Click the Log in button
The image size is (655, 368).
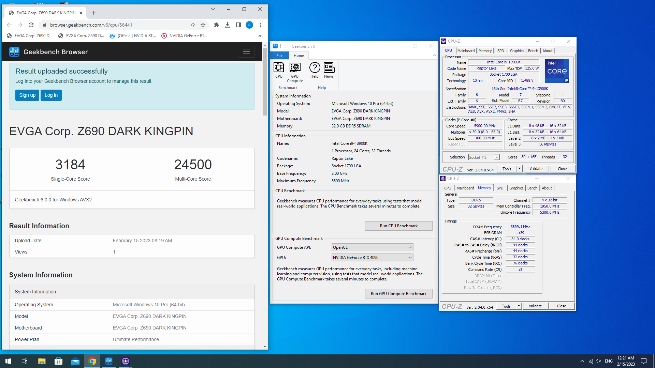[51, 95]
